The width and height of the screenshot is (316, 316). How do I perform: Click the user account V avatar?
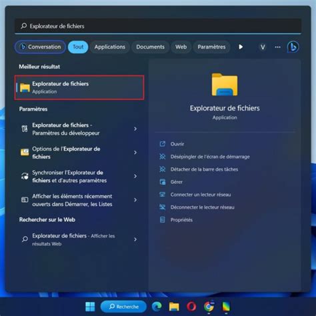[x=263, y=47]
